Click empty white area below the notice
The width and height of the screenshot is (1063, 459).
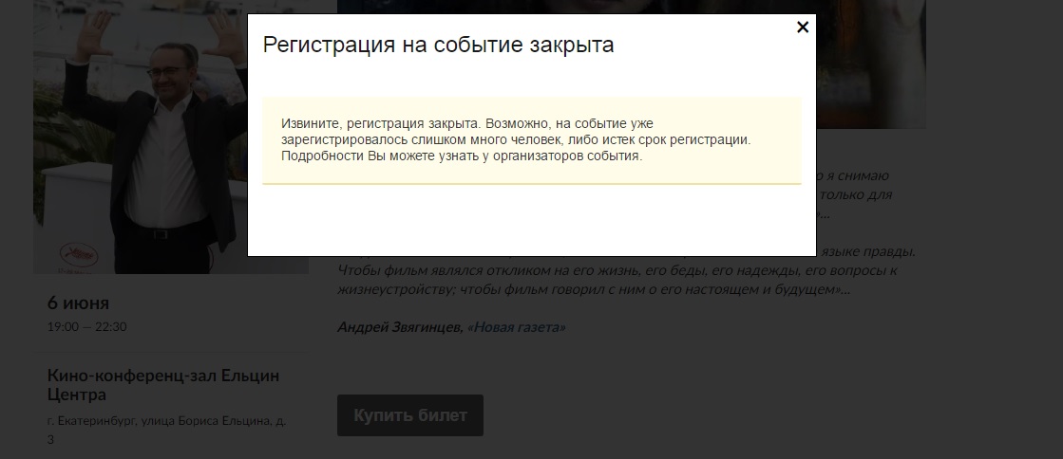tap(532, 220)
